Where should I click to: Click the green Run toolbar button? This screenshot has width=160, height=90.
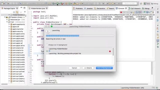coord(57,3)
